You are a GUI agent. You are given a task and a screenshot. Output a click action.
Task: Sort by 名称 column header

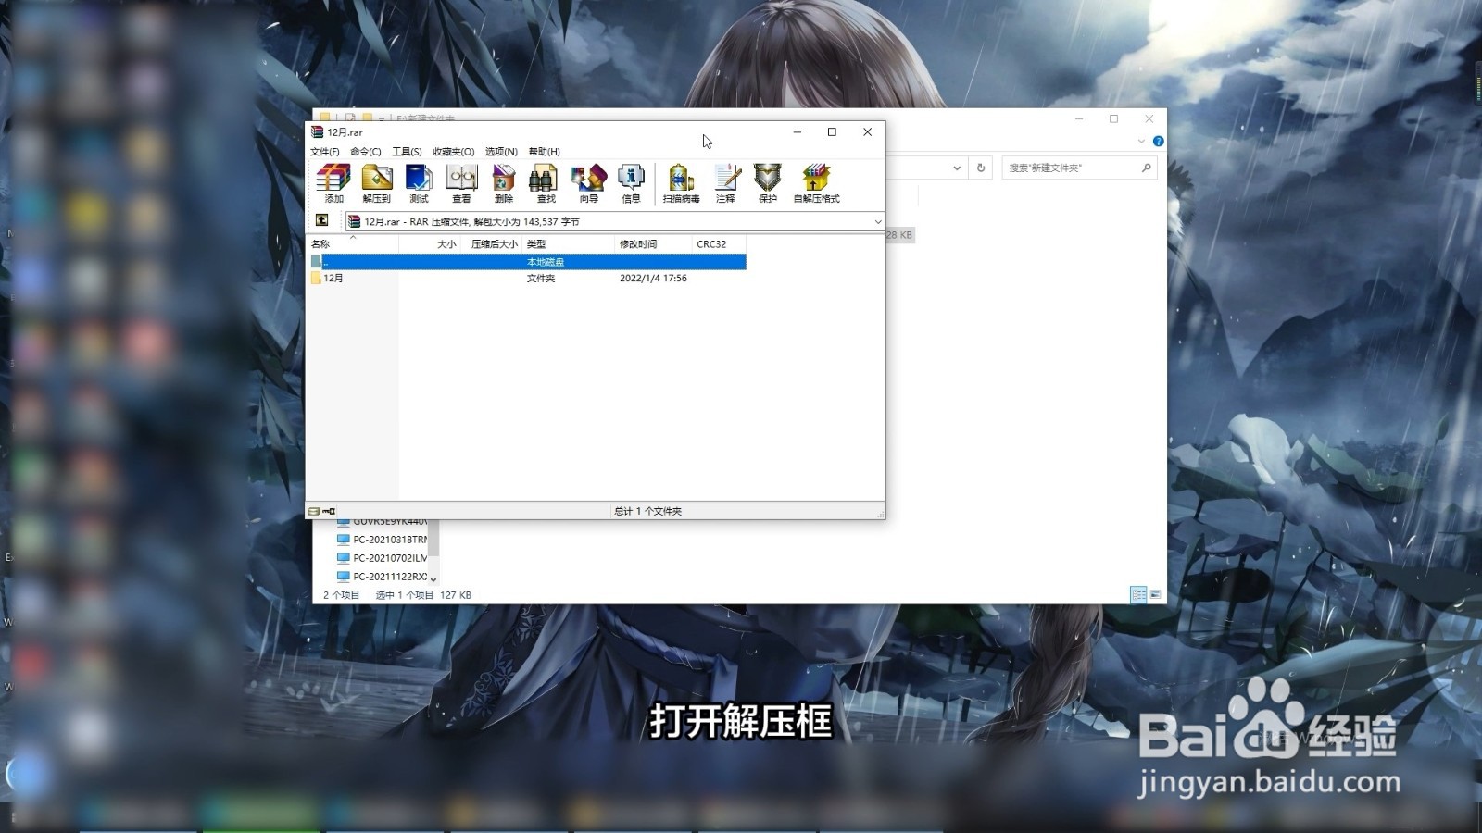[x=353, y=244]
